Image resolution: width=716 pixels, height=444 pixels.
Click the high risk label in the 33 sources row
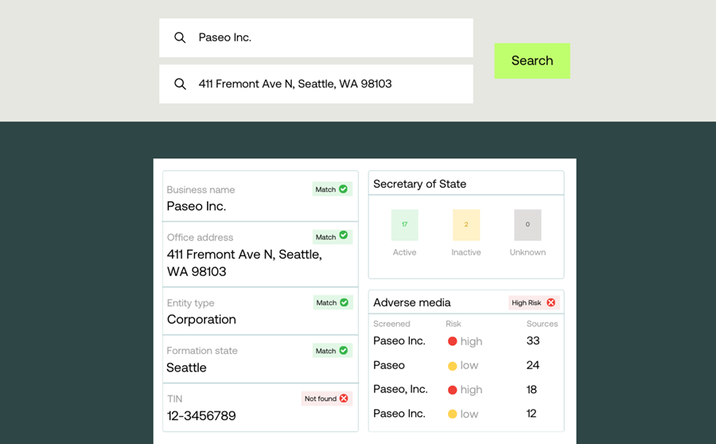471,341
